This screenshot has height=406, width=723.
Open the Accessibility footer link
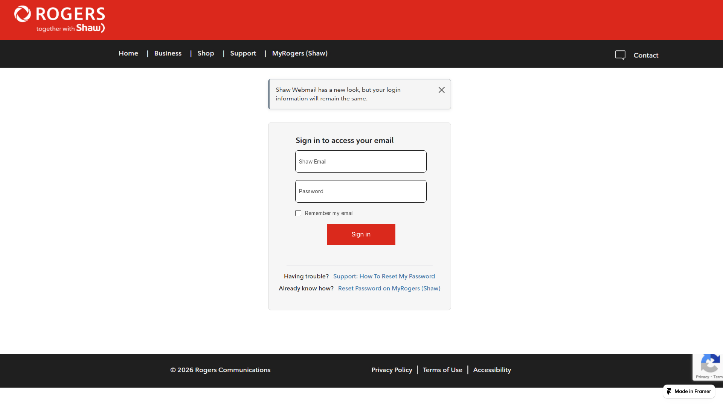492,370
